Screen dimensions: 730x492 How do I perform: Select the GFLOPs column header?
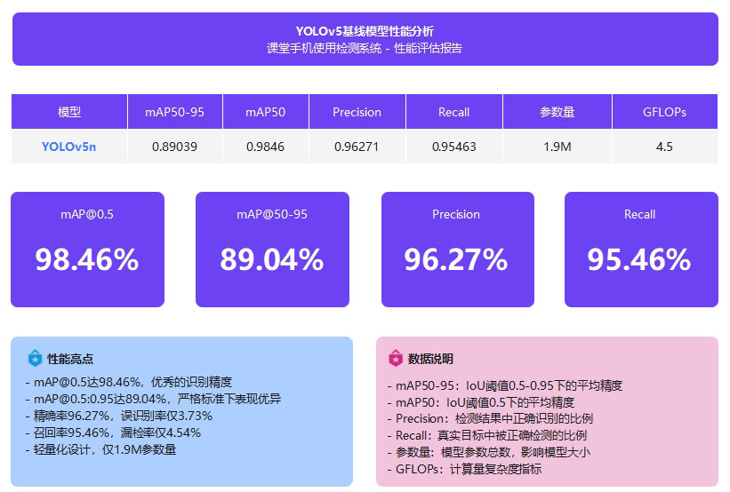point(664,113)
